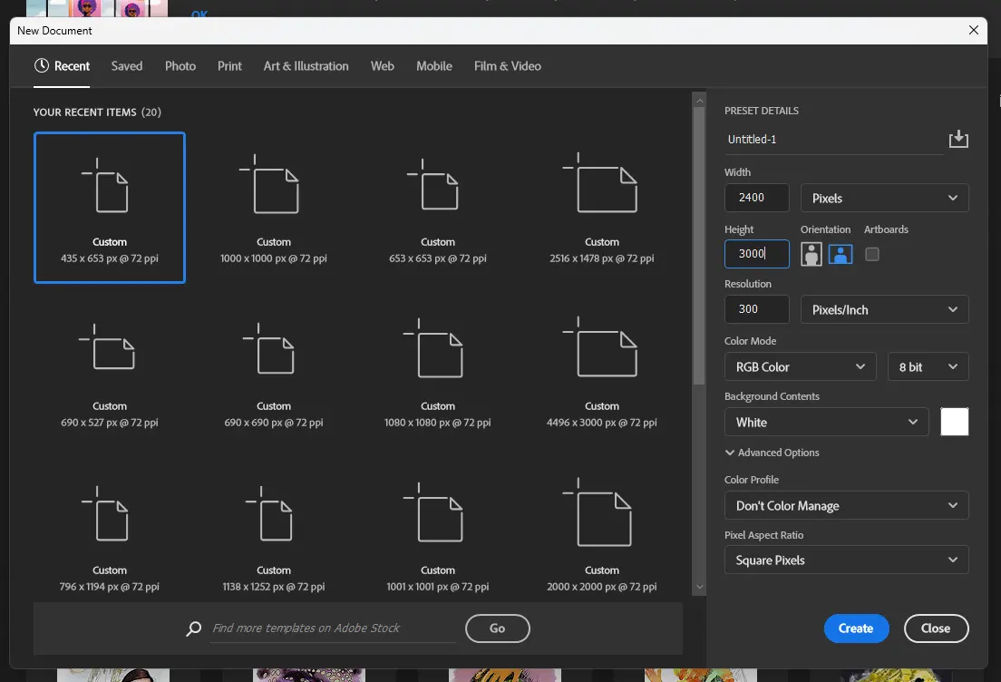Open the Pixels/Inch resolution units dropdown
1001x682 pixels.
coord(884,309)
